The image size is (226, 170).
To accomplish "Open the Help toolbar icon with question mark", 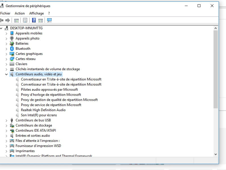I will click(34, 20).
